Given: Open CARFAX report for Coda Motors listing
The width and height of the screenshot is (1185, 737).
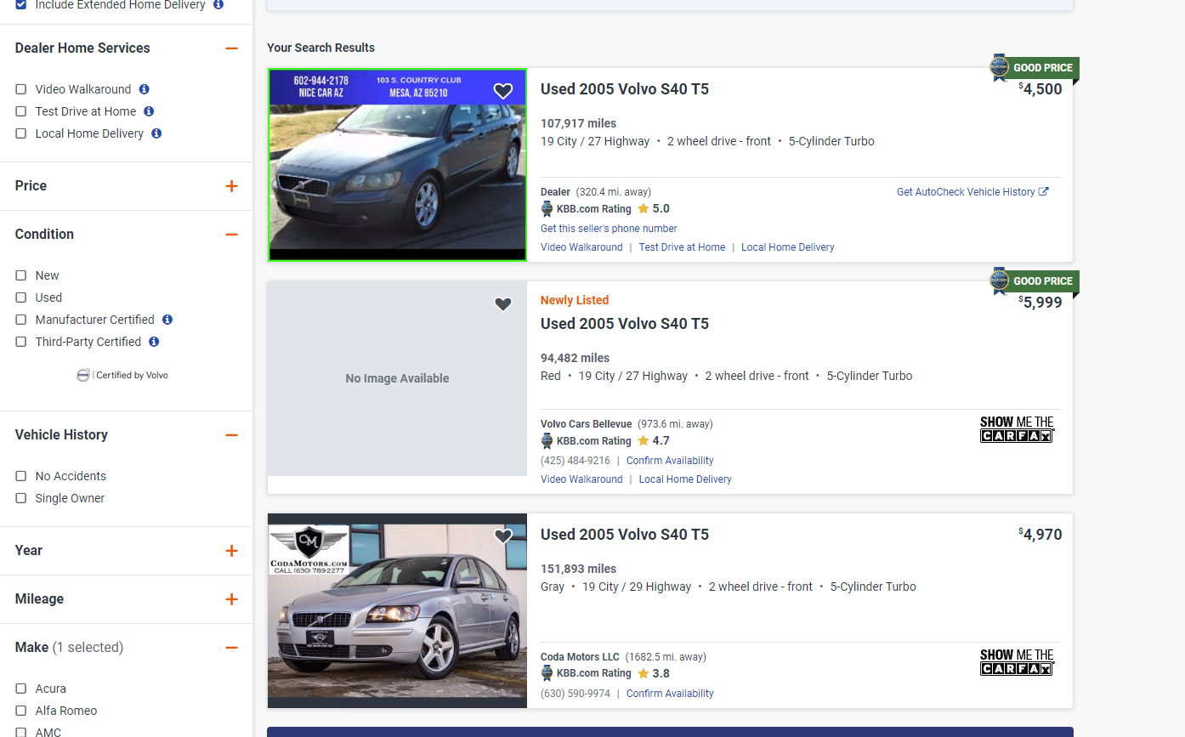Looking at the screenshot, I should coord(1017,662).
